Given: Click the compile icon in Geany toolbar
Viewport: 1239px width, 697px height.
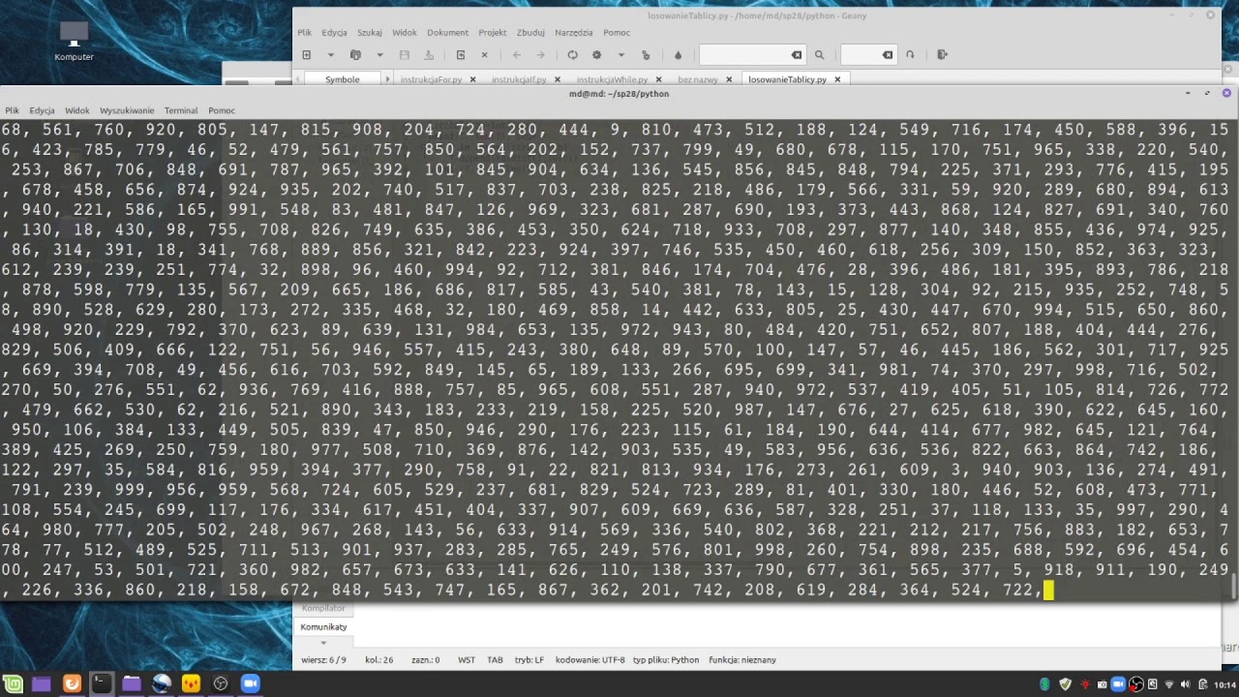Looking at the screenshot, I should pyautogui.click(x=572, y=55).
